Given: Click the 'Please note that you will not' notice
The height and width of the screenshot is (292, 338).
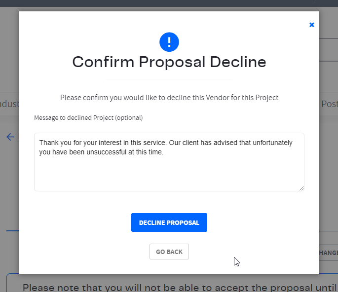Looking at the screenshot, I should [x=179, y=288].
